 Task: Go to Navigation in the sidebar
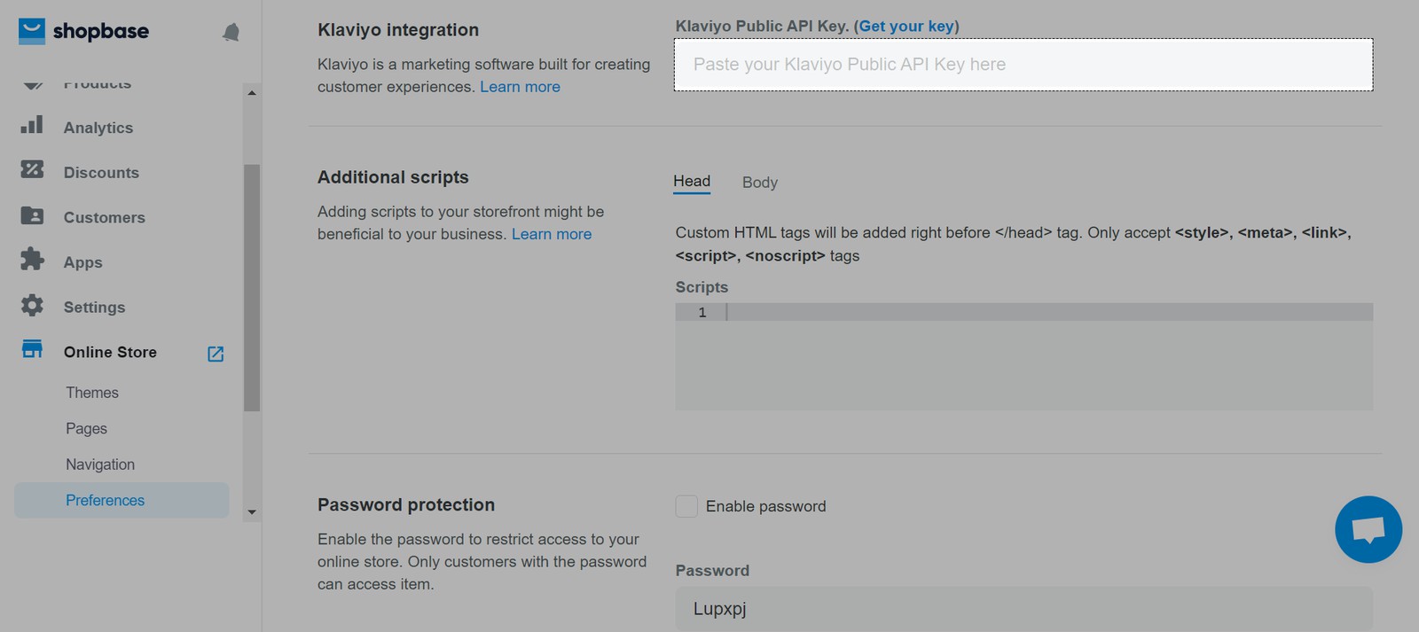100,464
